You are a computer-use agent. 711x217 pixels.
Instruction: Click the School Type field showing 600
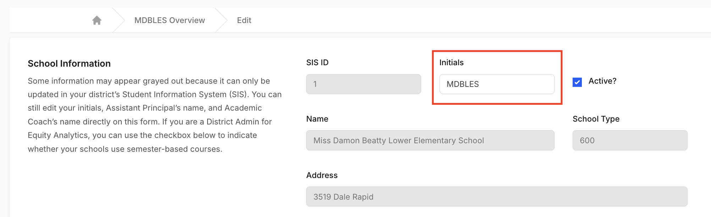(x=630, y=140)
